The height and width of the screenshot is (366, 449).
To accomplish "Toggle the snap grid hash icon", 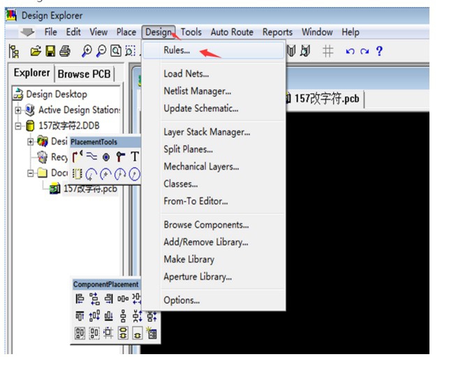I will click(327, 51).
